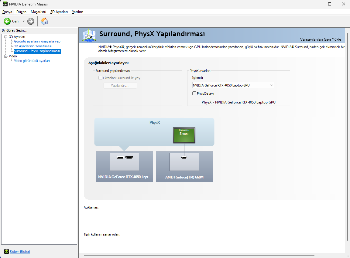Click the Tipik kullanım senaryoları: label
Viewport: 350px width, 258px height.
[102, 234]
